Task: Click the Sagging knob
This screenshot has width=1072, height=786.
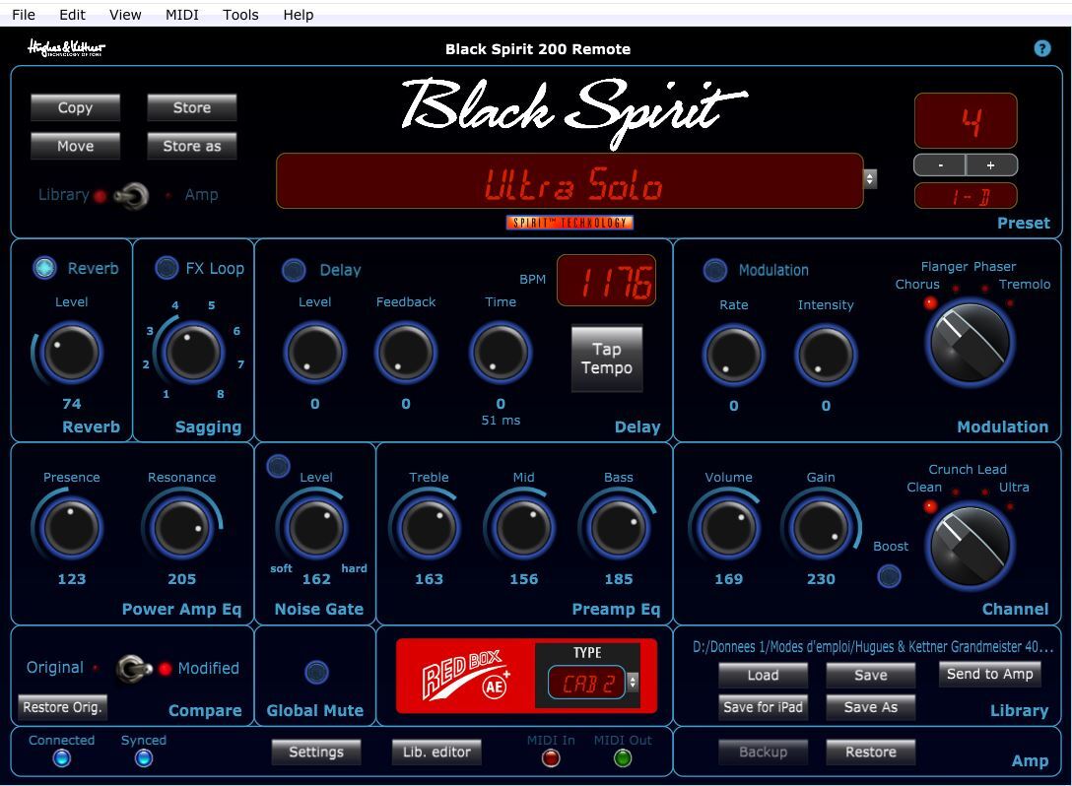Action: tap(193, 353)
